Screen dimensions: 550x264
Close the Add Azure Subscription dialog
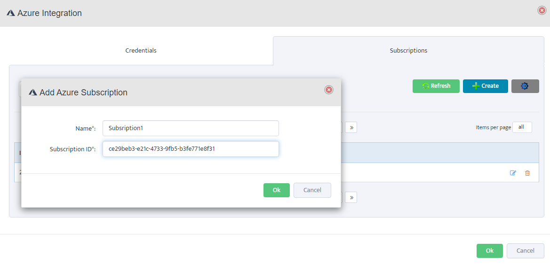(x=329, y=90)
